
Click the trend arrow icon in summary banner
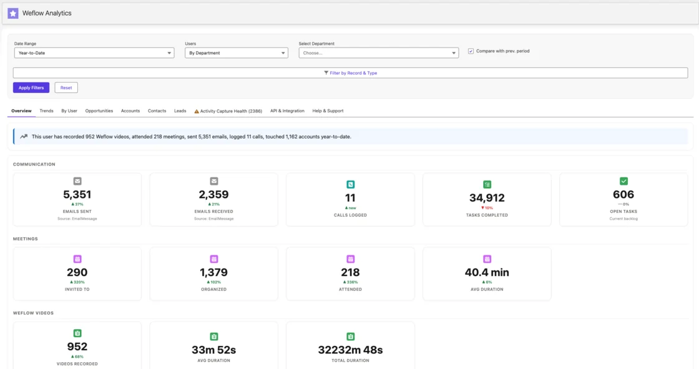coord(24,137)
